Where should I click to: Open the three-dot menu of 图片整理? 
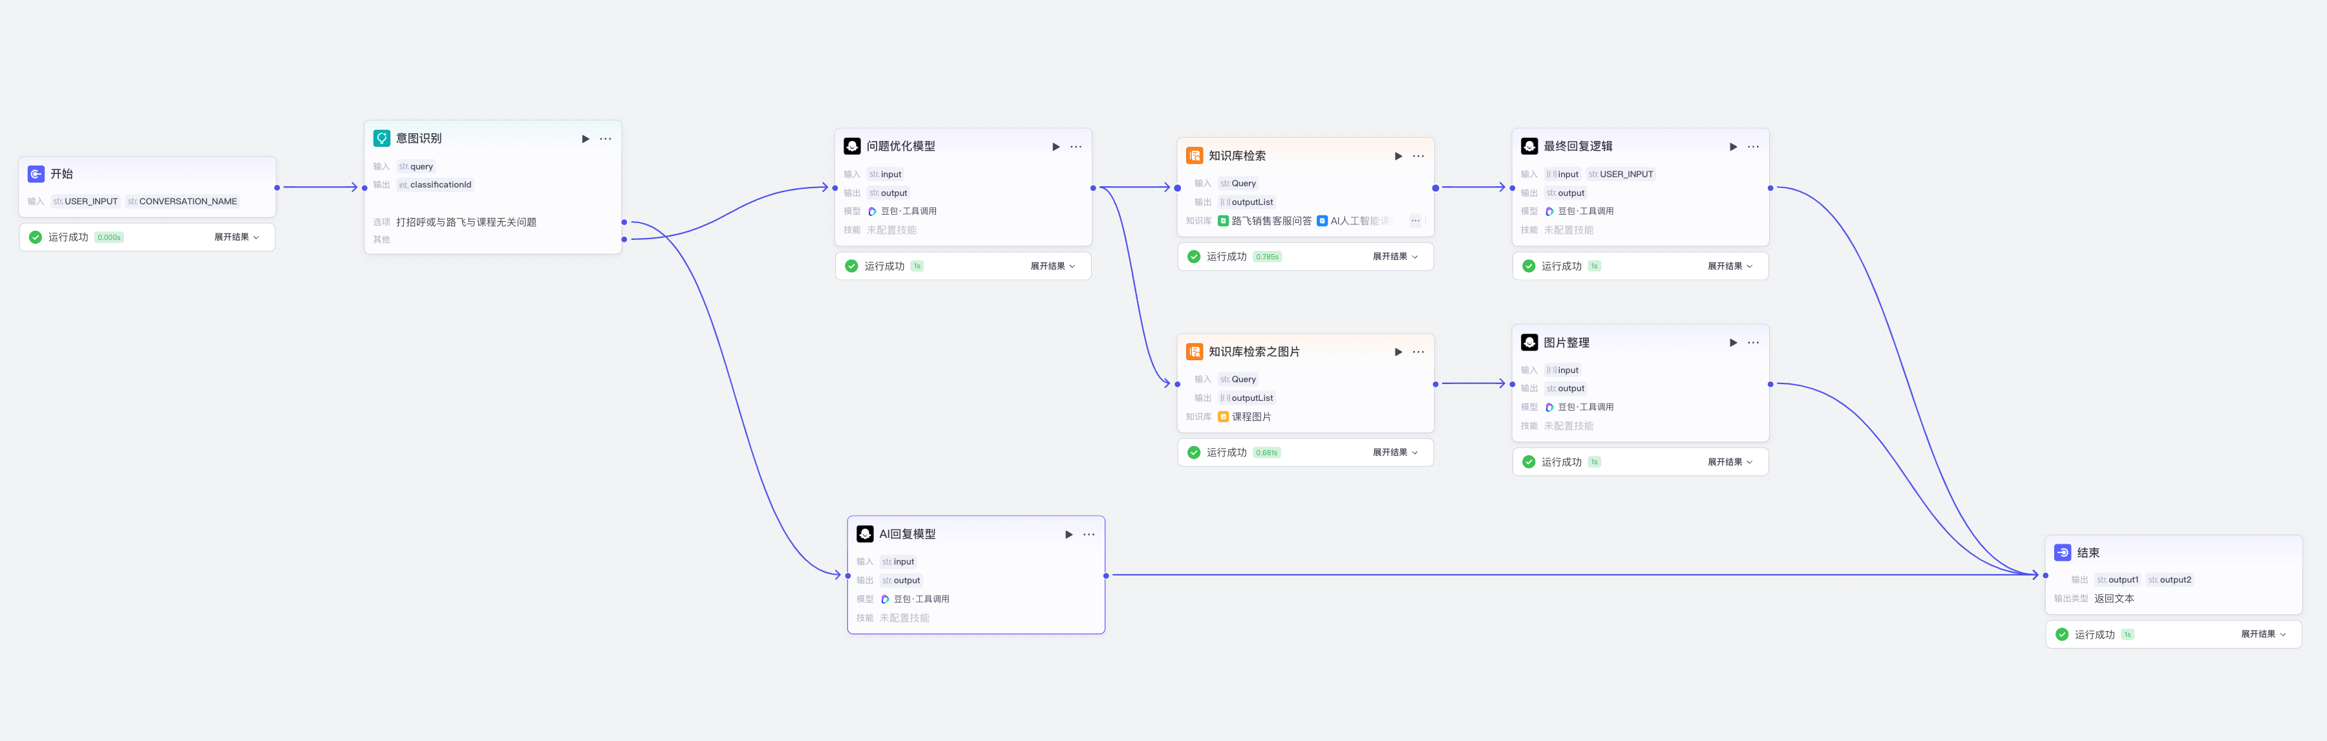(1752, 343)
